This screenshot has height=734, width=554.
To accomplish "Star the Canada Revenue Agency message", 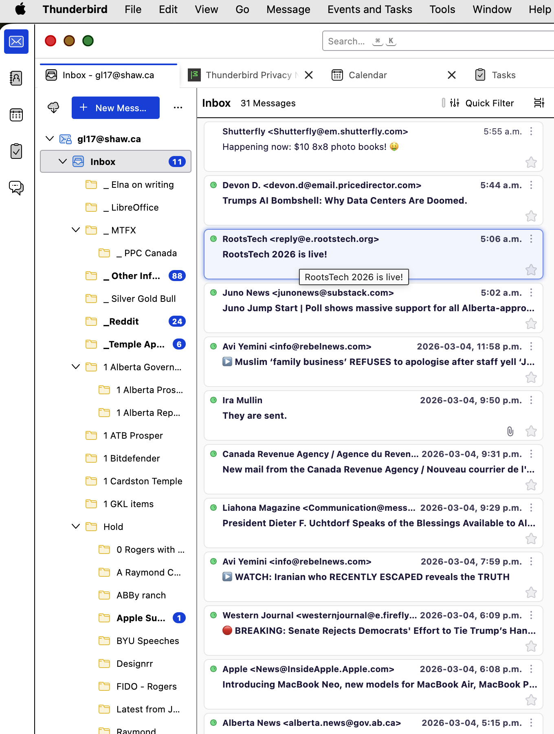I will (531, 485).
